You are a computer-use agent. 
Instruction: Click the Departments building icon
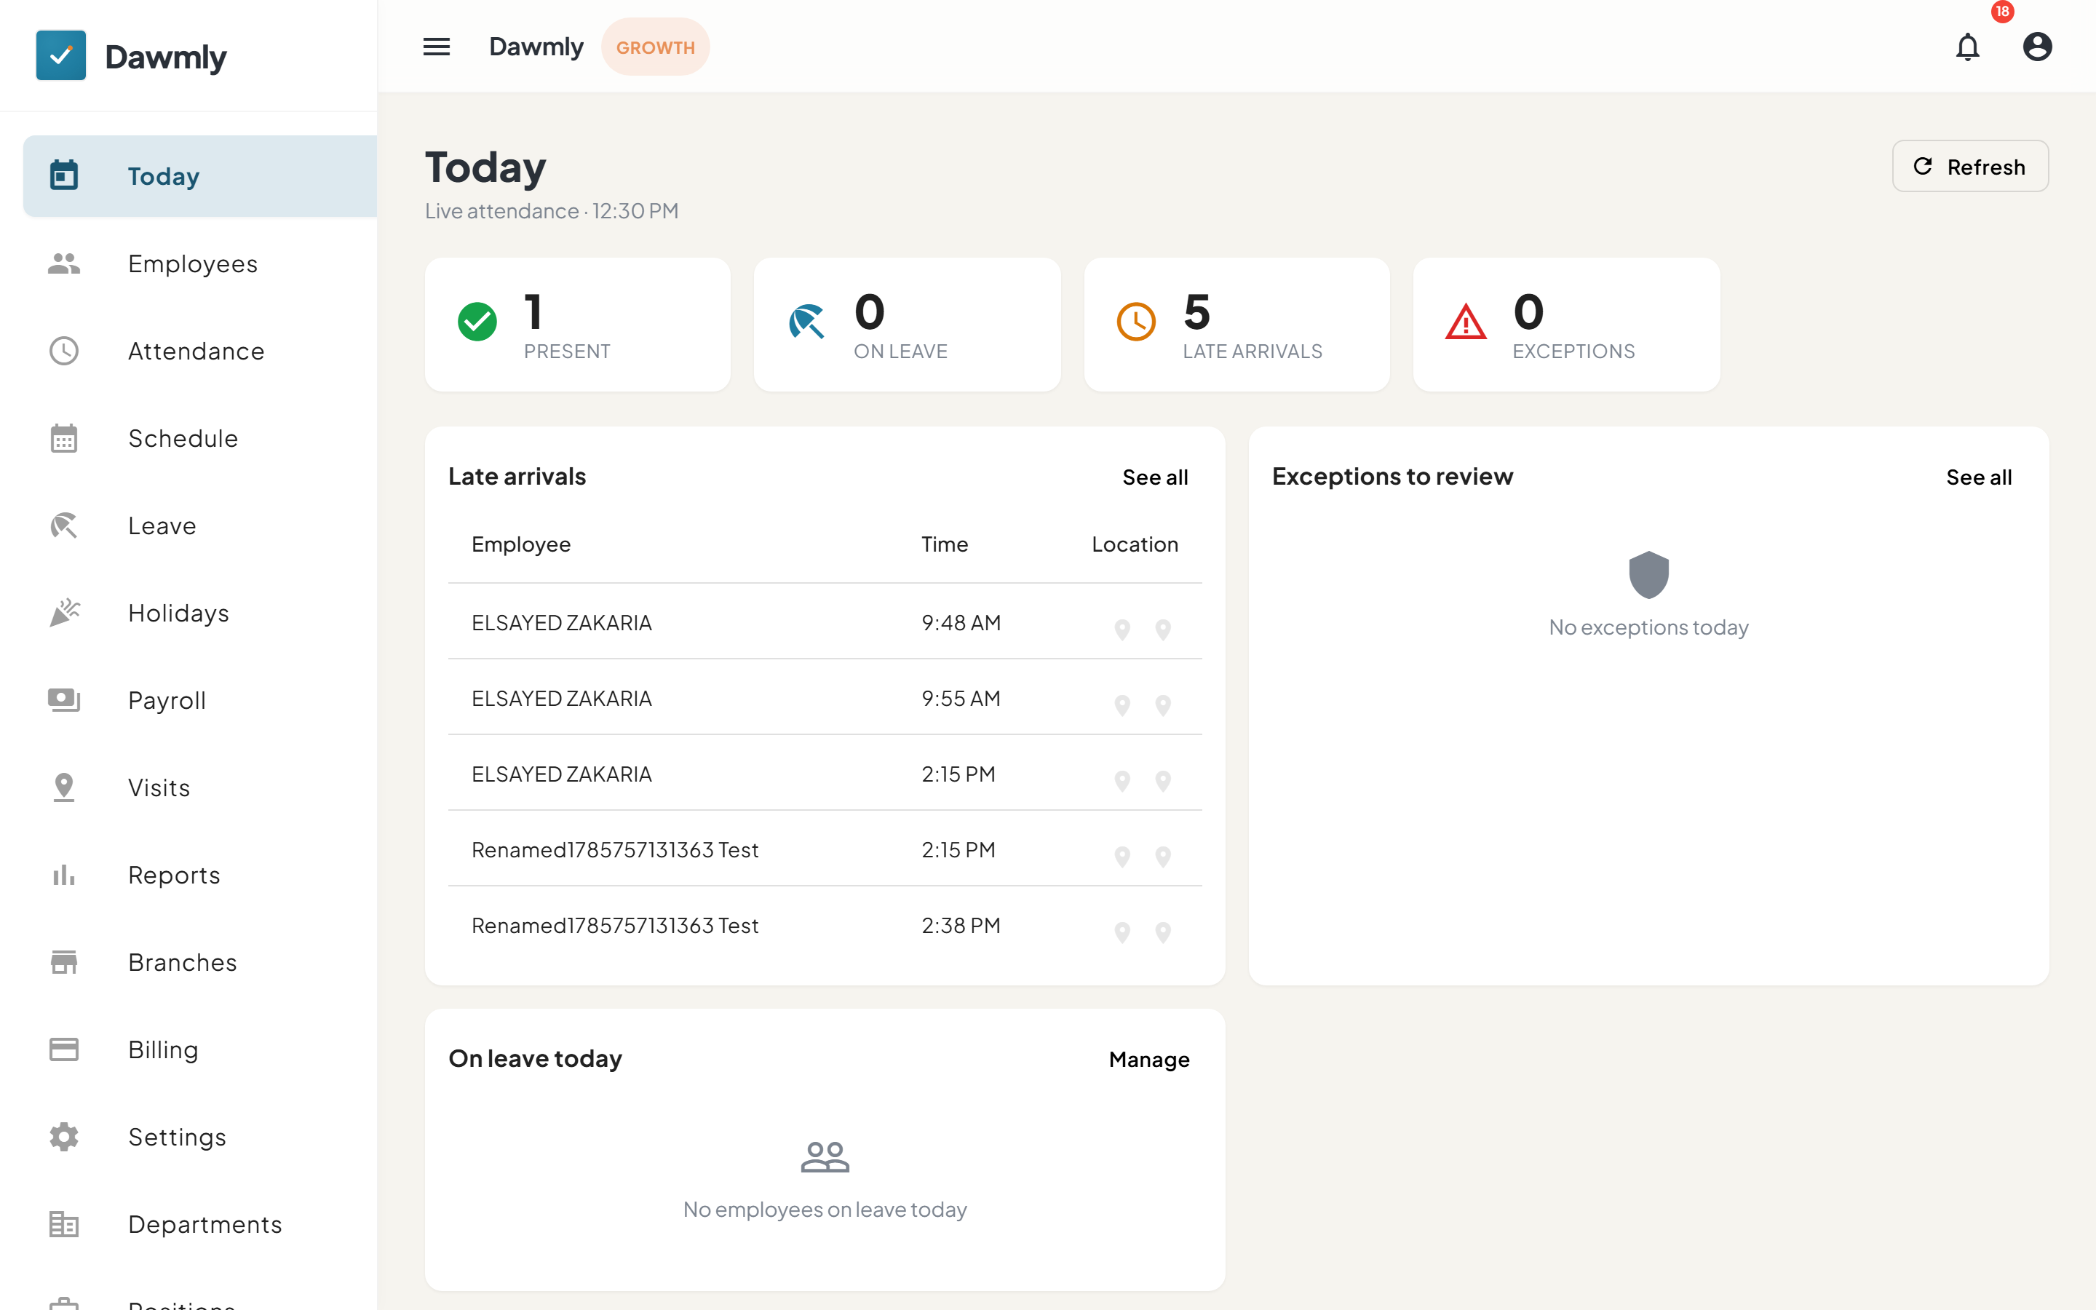pos(64,1224)
